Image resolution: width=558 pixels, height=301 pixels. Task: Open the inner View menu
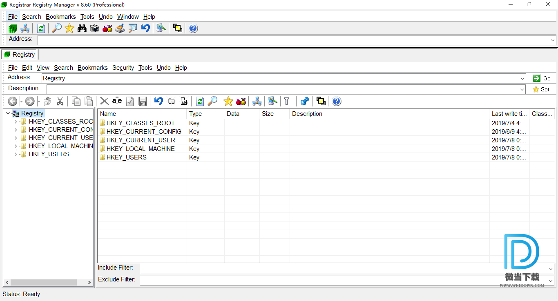[x=43, y=68]
